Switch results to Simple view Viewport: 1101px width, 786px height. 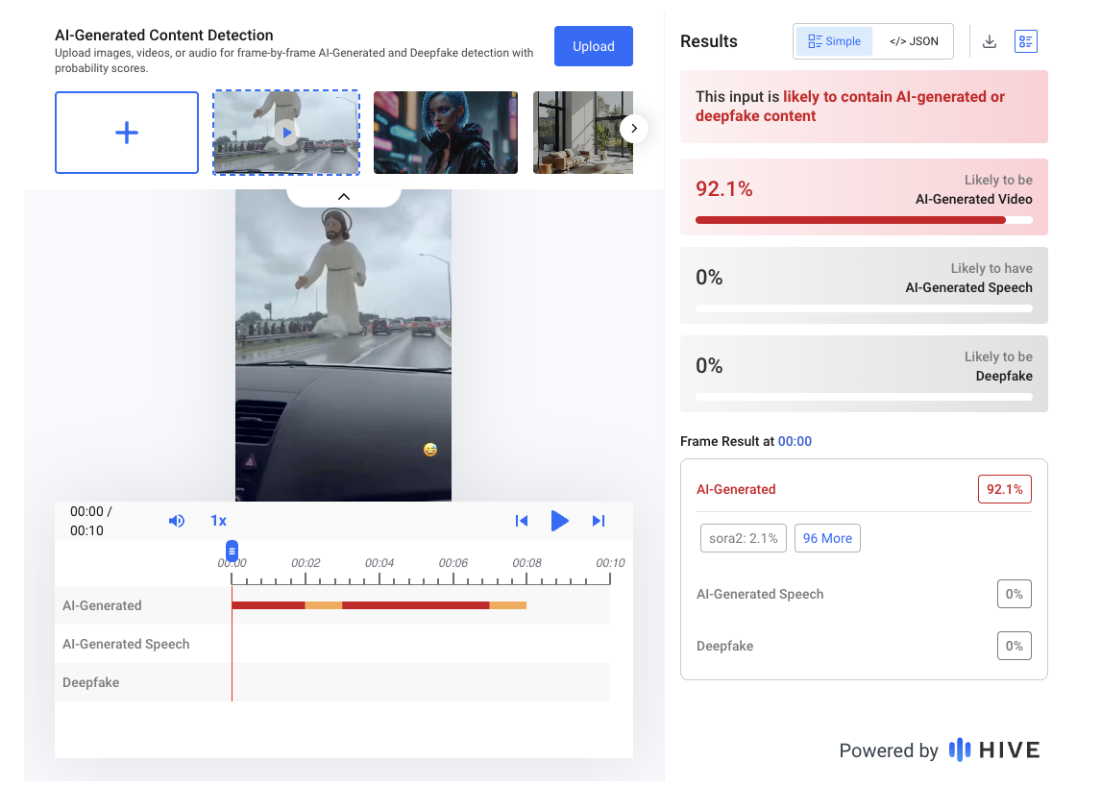click(834, 41)
